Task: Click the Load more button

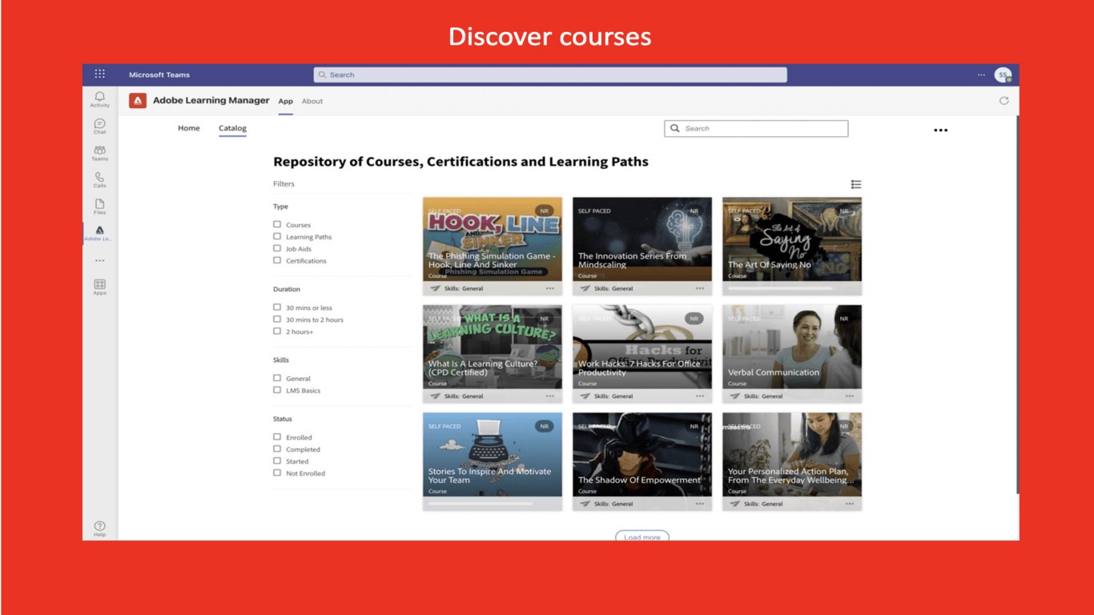Action: (x=642, y=537)
